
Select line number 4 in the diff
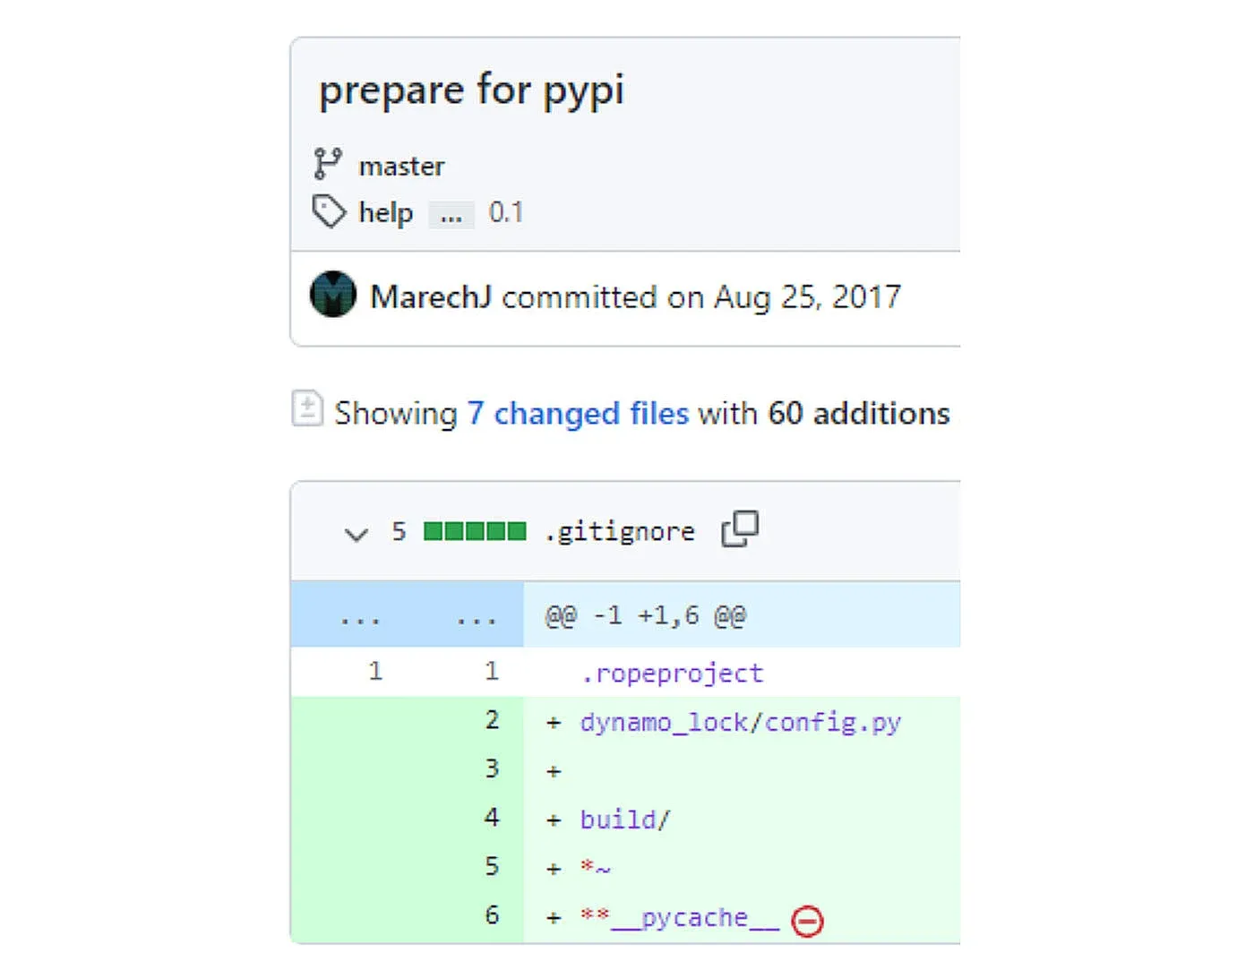(492, 817)
